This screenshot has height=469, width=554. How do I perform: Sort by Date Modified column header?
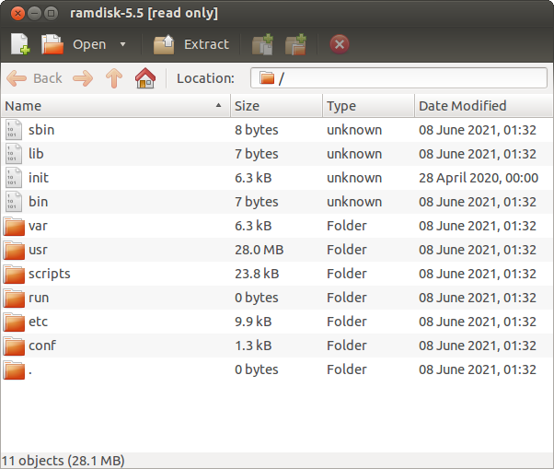[482, 106]
